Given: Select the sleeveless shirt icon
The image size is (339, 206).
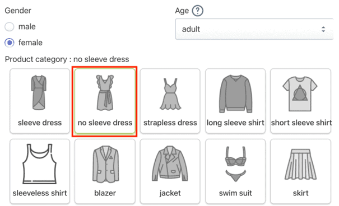Looking at the screenshot, I should pyautogui.click(x=40, y=164).
